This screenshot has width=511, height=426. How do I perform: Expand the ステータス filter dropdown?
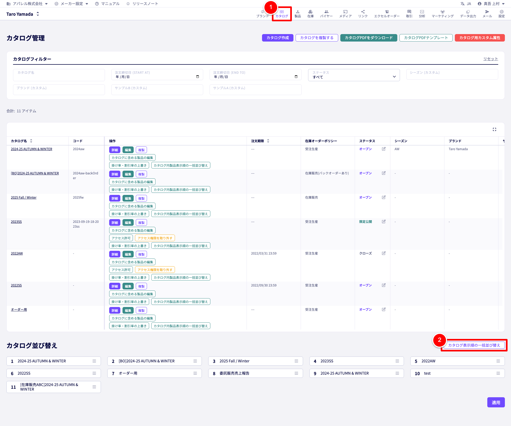click(x=354, y=75)
